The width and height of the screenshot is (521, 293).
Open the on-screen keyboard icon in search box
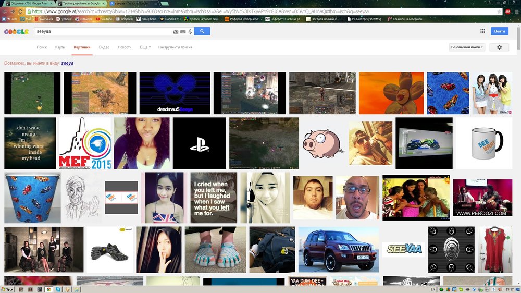pos(183,32)
